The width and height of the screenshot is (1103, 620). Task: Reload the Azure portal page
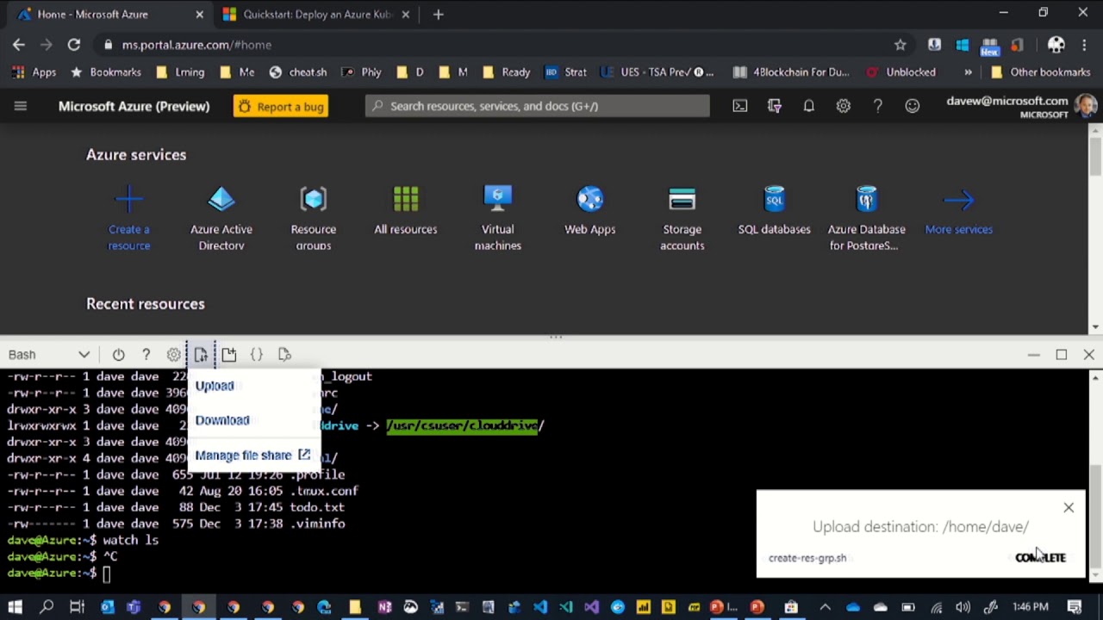74,45
